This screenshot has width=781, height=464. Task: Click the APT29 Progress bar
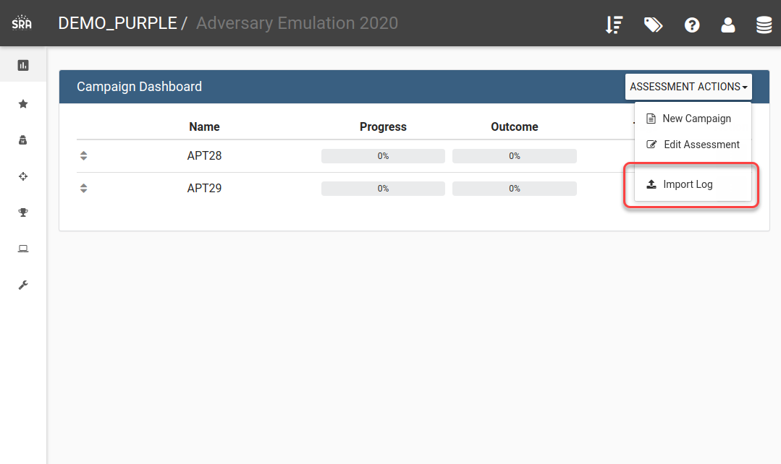coord(383,189)
